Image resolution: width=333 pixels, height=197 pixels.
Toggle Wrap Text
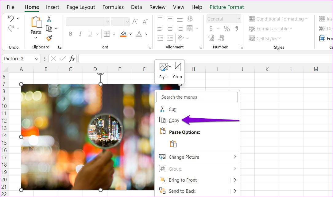(190, 19)
